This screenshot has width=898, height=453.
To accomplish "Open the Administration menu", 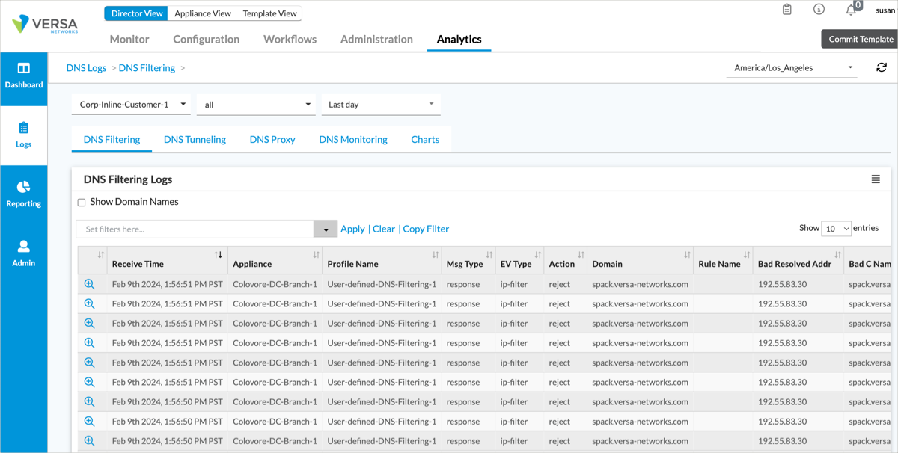I will 376,39.
